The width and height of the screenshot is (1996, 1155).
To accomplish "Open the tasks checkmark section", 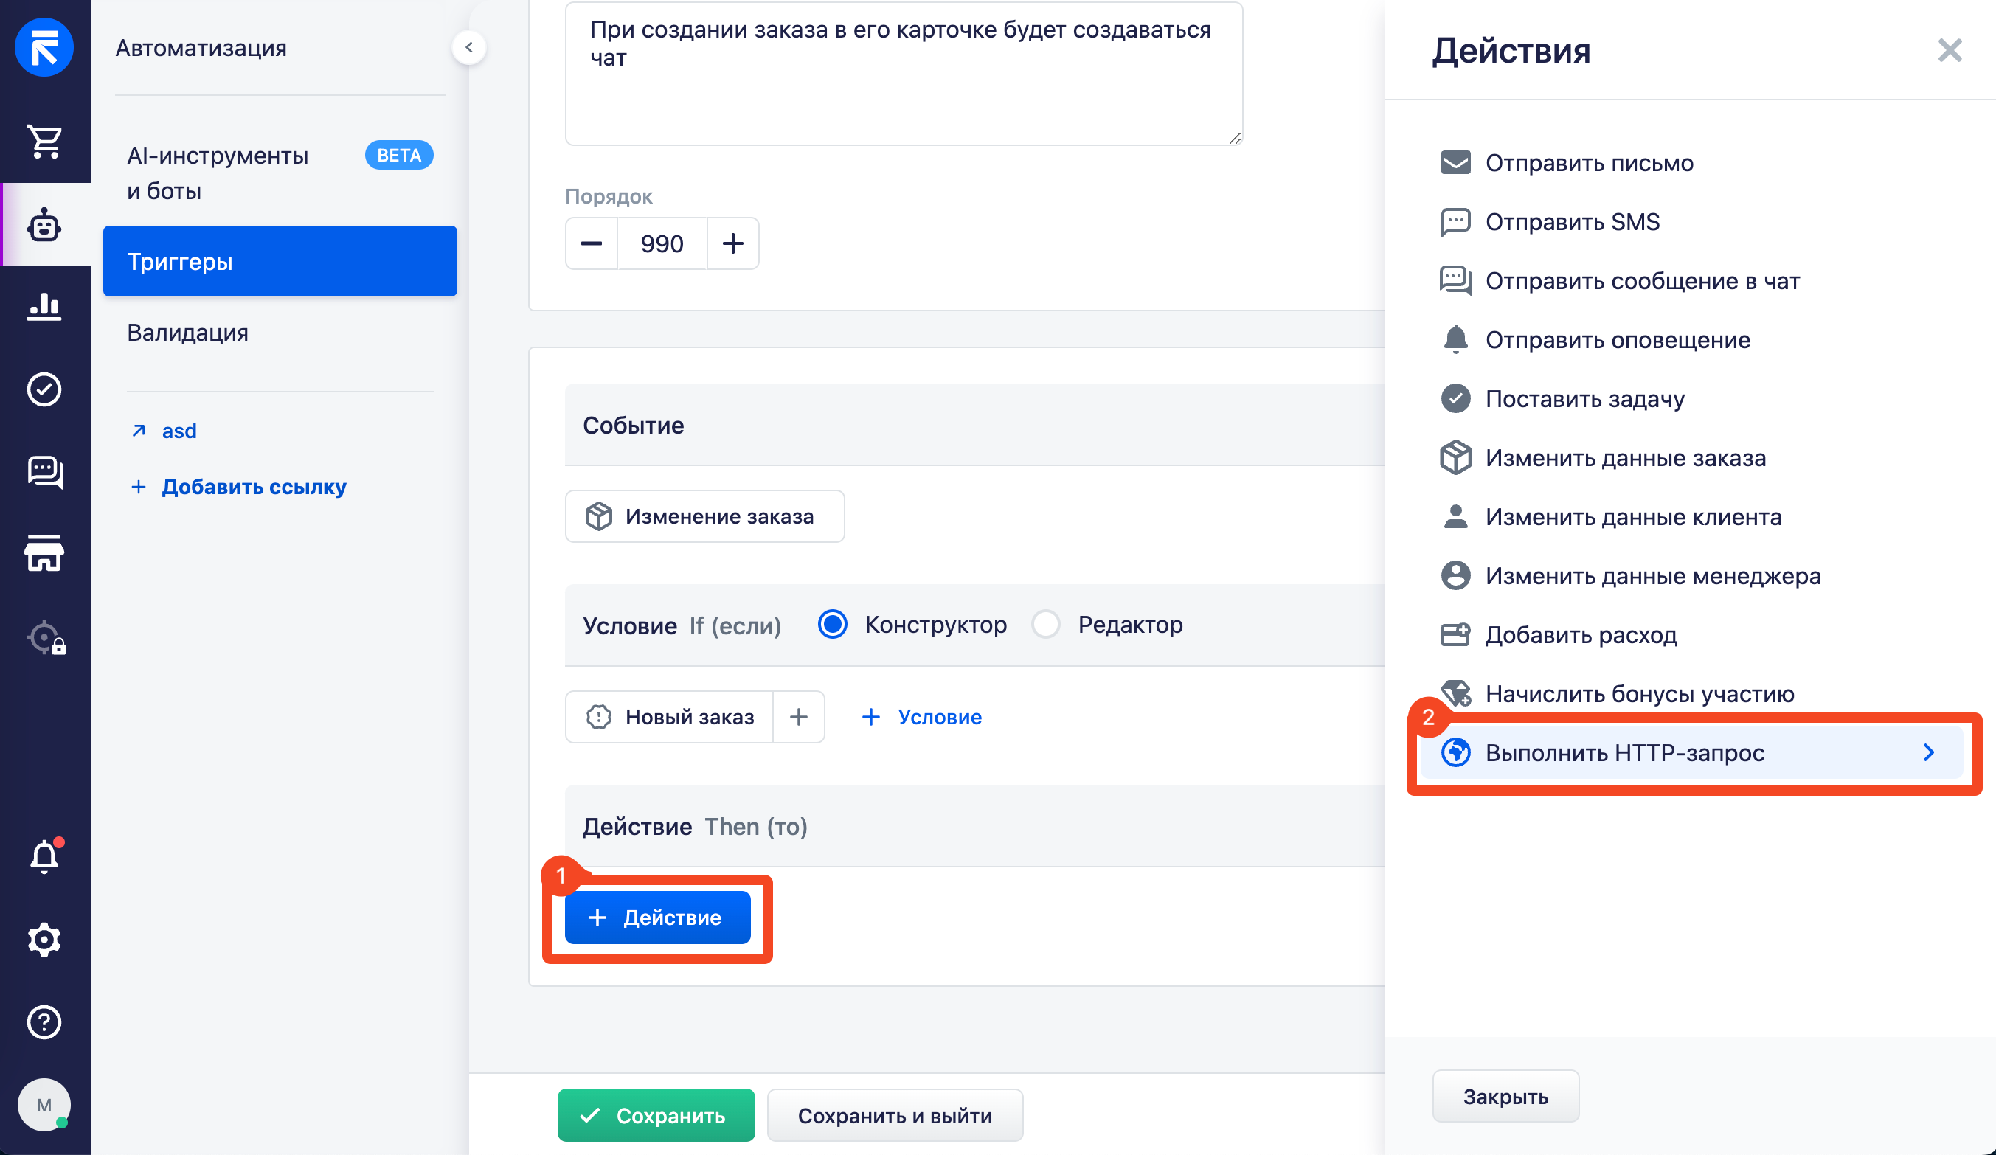I will point(45,389).
